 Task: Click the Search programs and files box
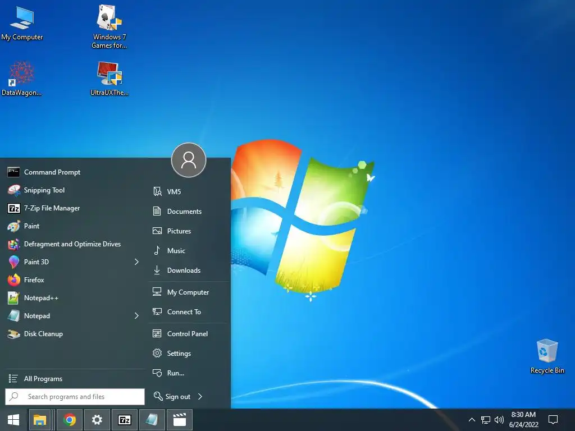click(75, 397)
